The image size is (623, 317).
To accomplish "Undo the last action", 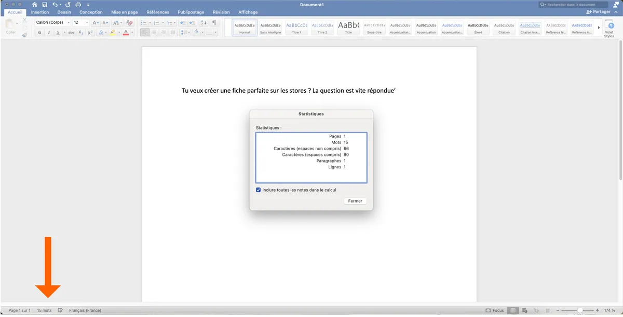I will click(x=55, y=5).
